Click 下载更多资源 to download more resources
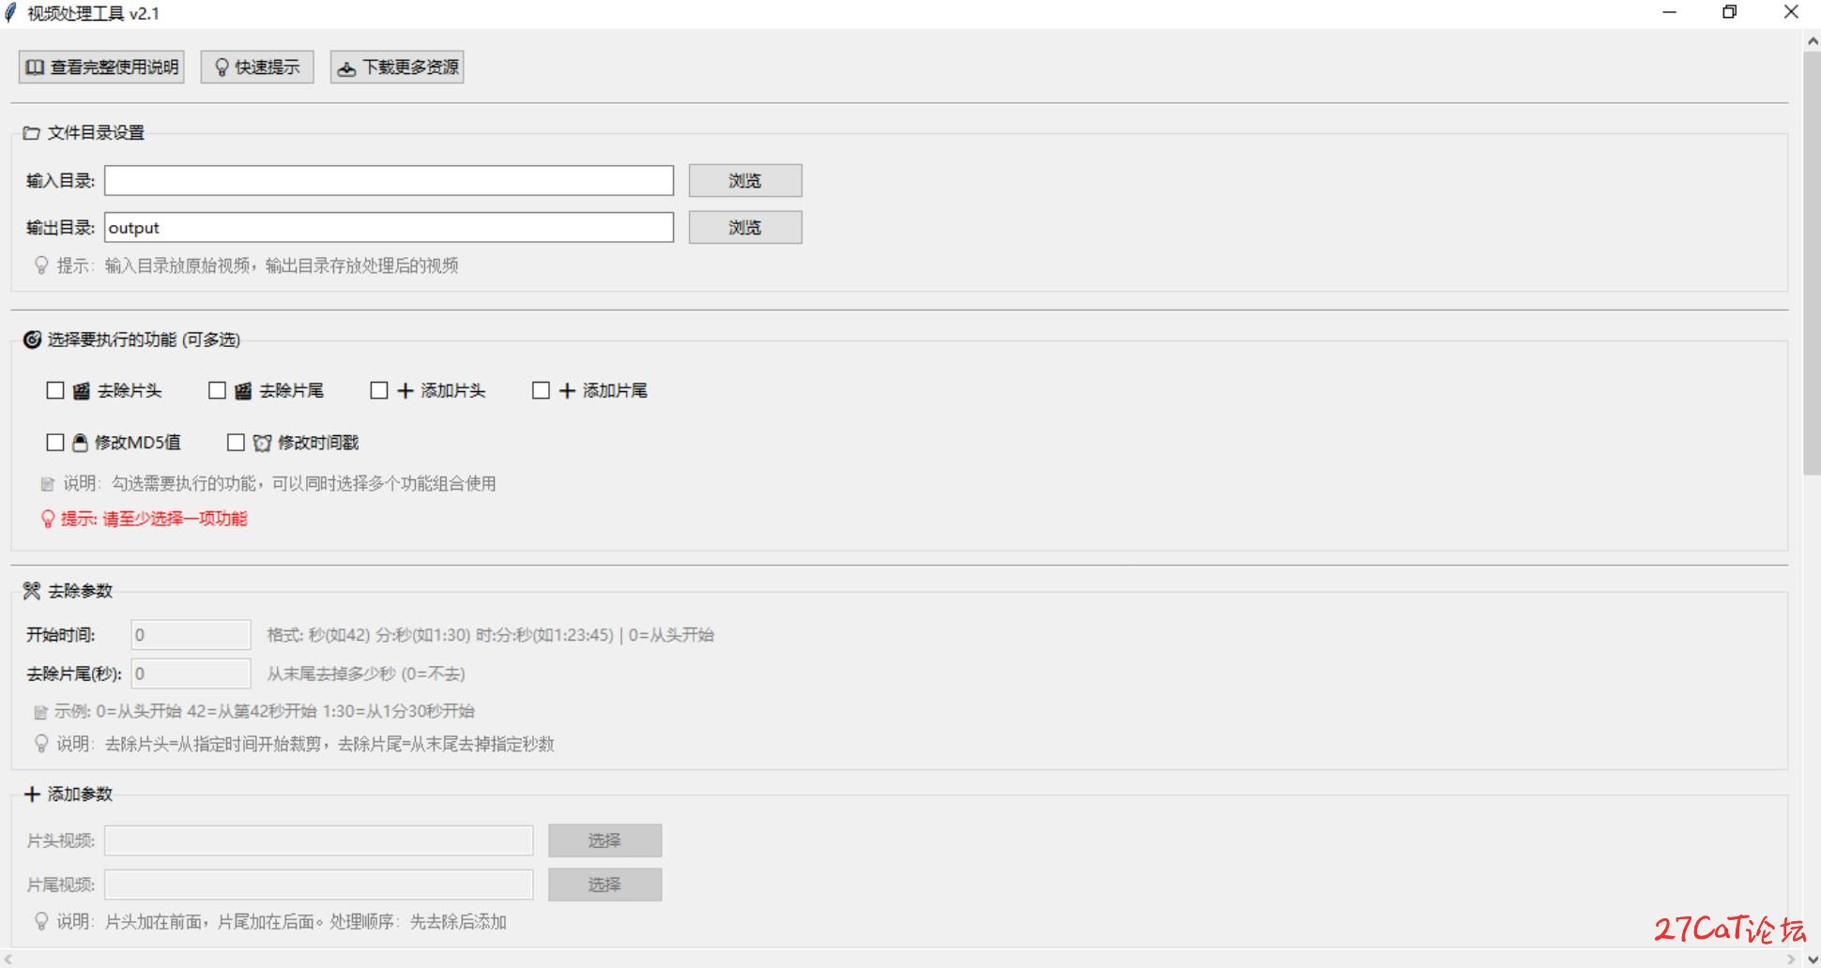The image size is (1821, 968). [397, 67]
